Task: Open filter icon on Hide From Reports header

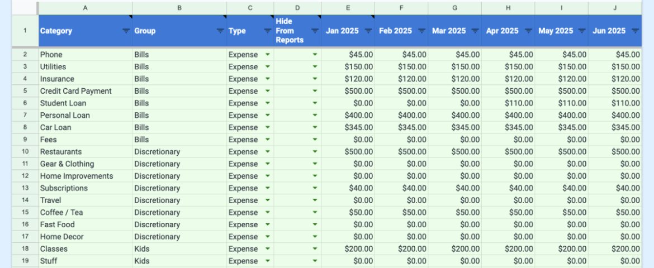Action: click(315, 31)
